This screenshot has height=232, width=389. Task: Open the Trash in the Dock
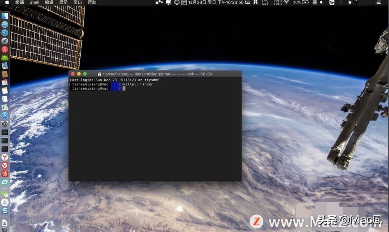(5, 230)
